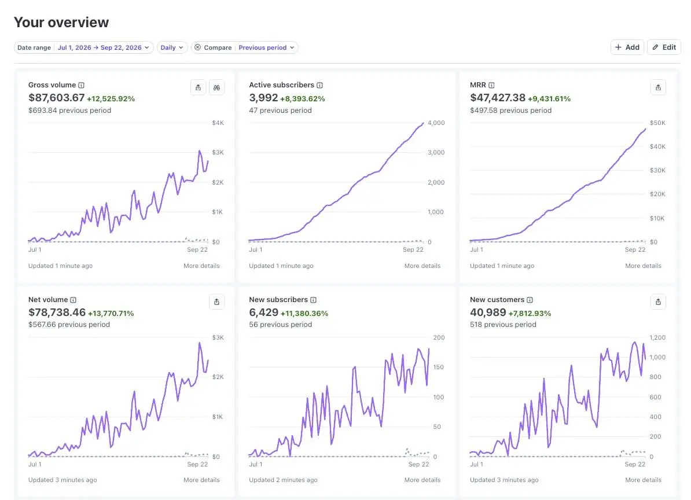Click the "518 previous period" text
The height and width of the screenshot is (500, 691).
[503, 324]
